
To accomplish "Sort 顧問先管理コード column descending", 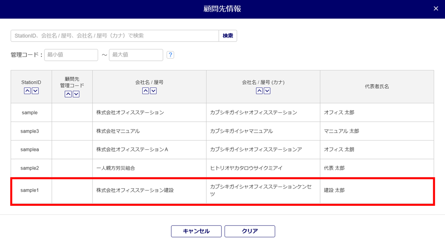I will [76, 94].
